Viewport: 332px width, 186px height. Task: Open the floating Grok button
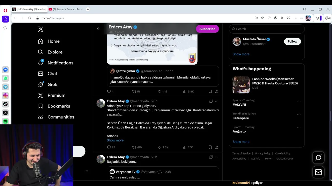(x=319, y=158)
